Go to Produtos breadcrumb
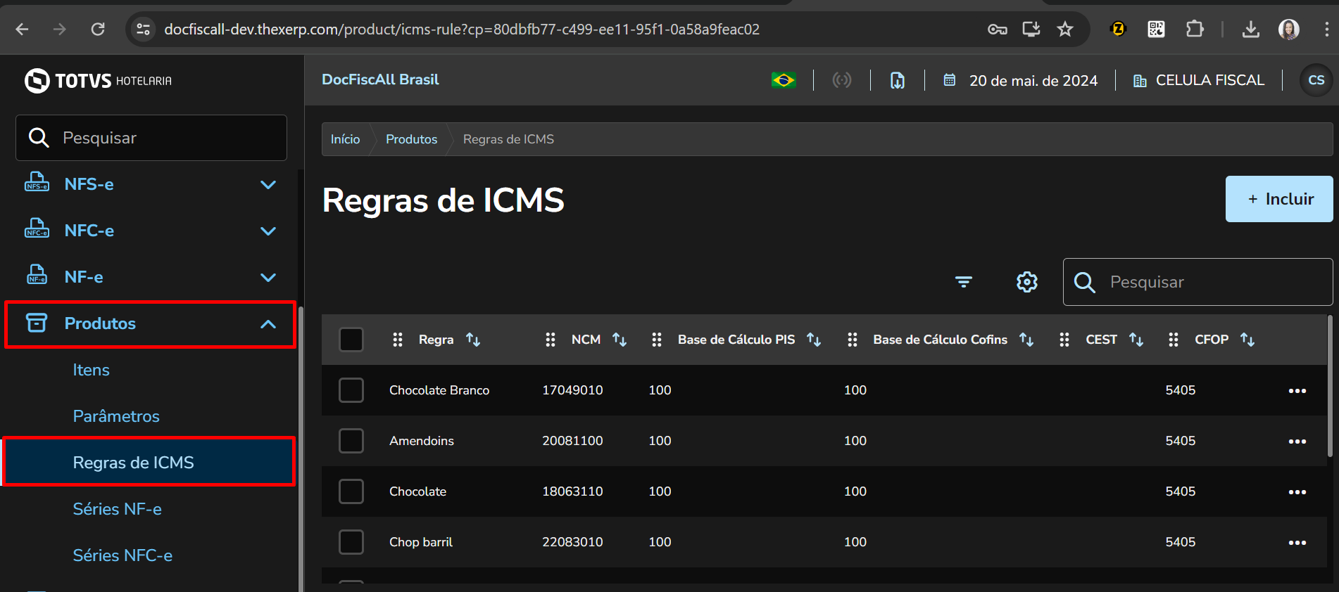Screen dimensions: 1339x592 [x=411, y=139]
